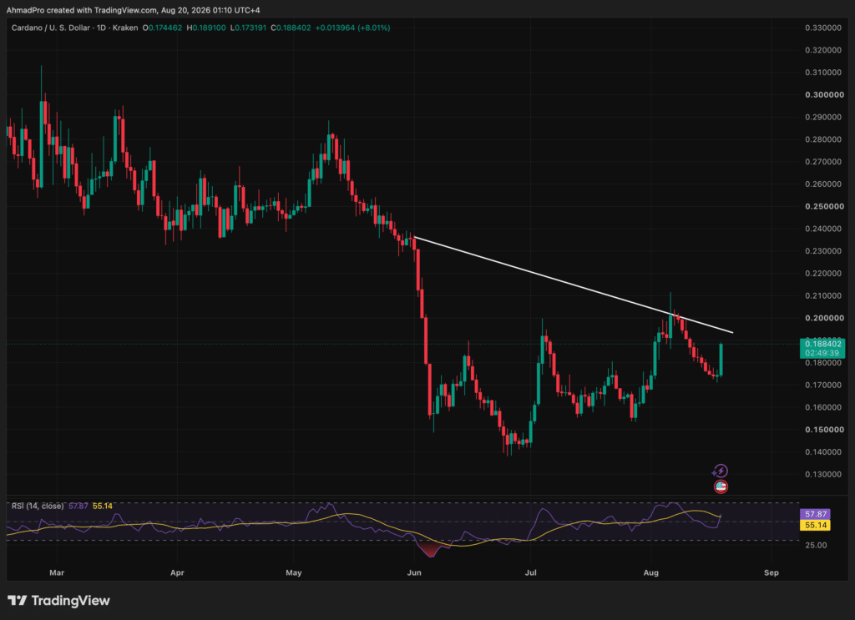
Task: Click the Jul label on time axis
Action: [x=530, y=572]
